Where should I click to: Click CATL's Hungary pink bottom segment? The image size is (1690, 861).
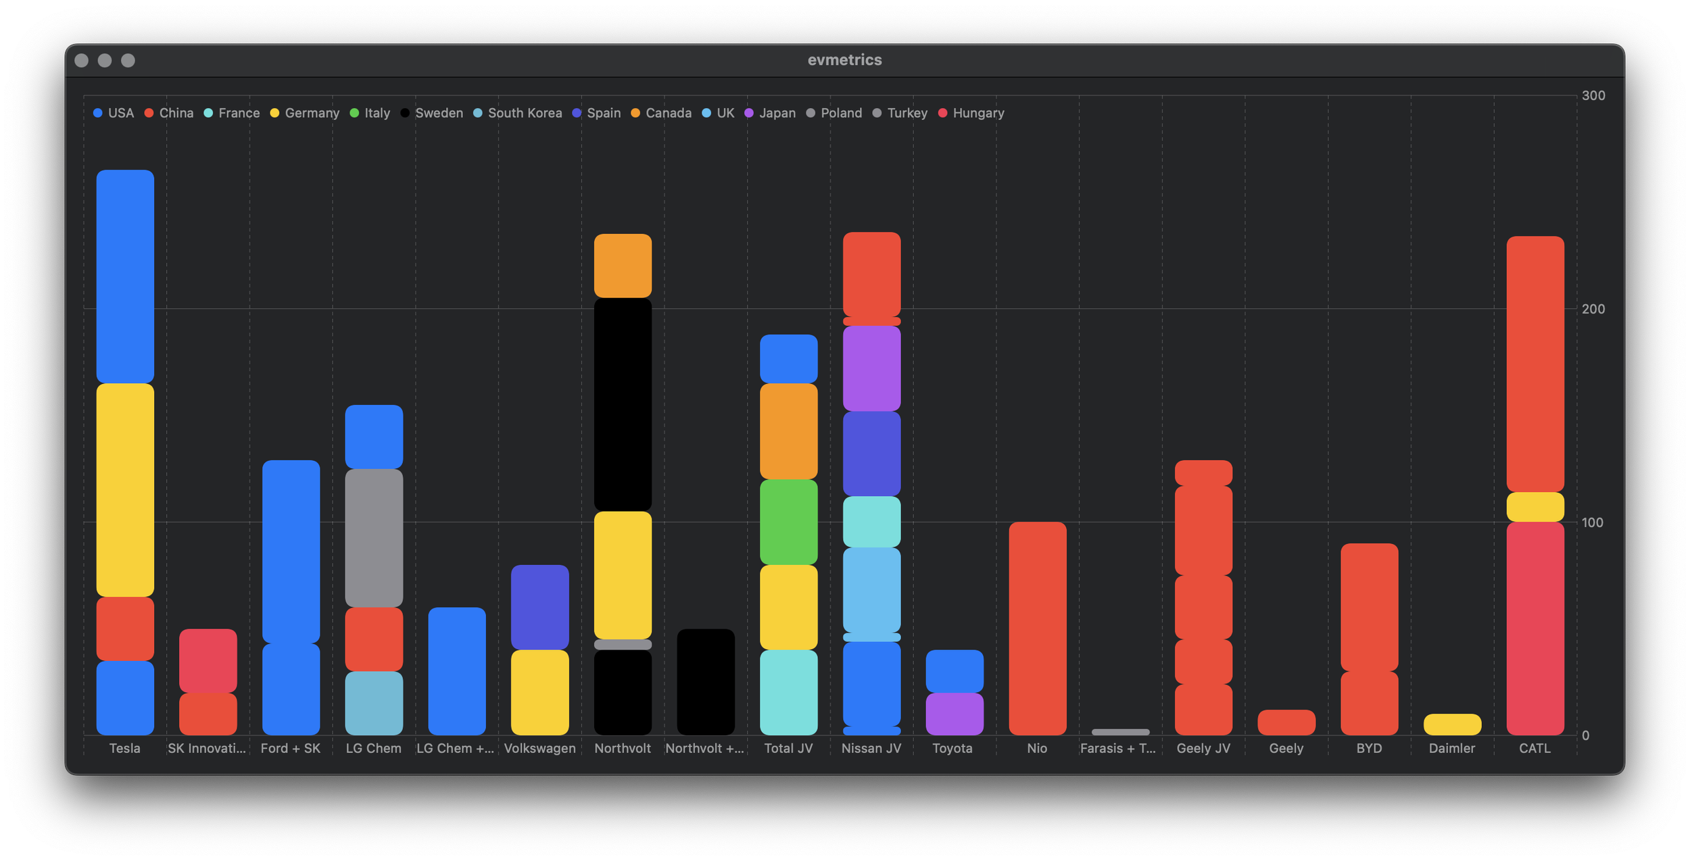1535,629
